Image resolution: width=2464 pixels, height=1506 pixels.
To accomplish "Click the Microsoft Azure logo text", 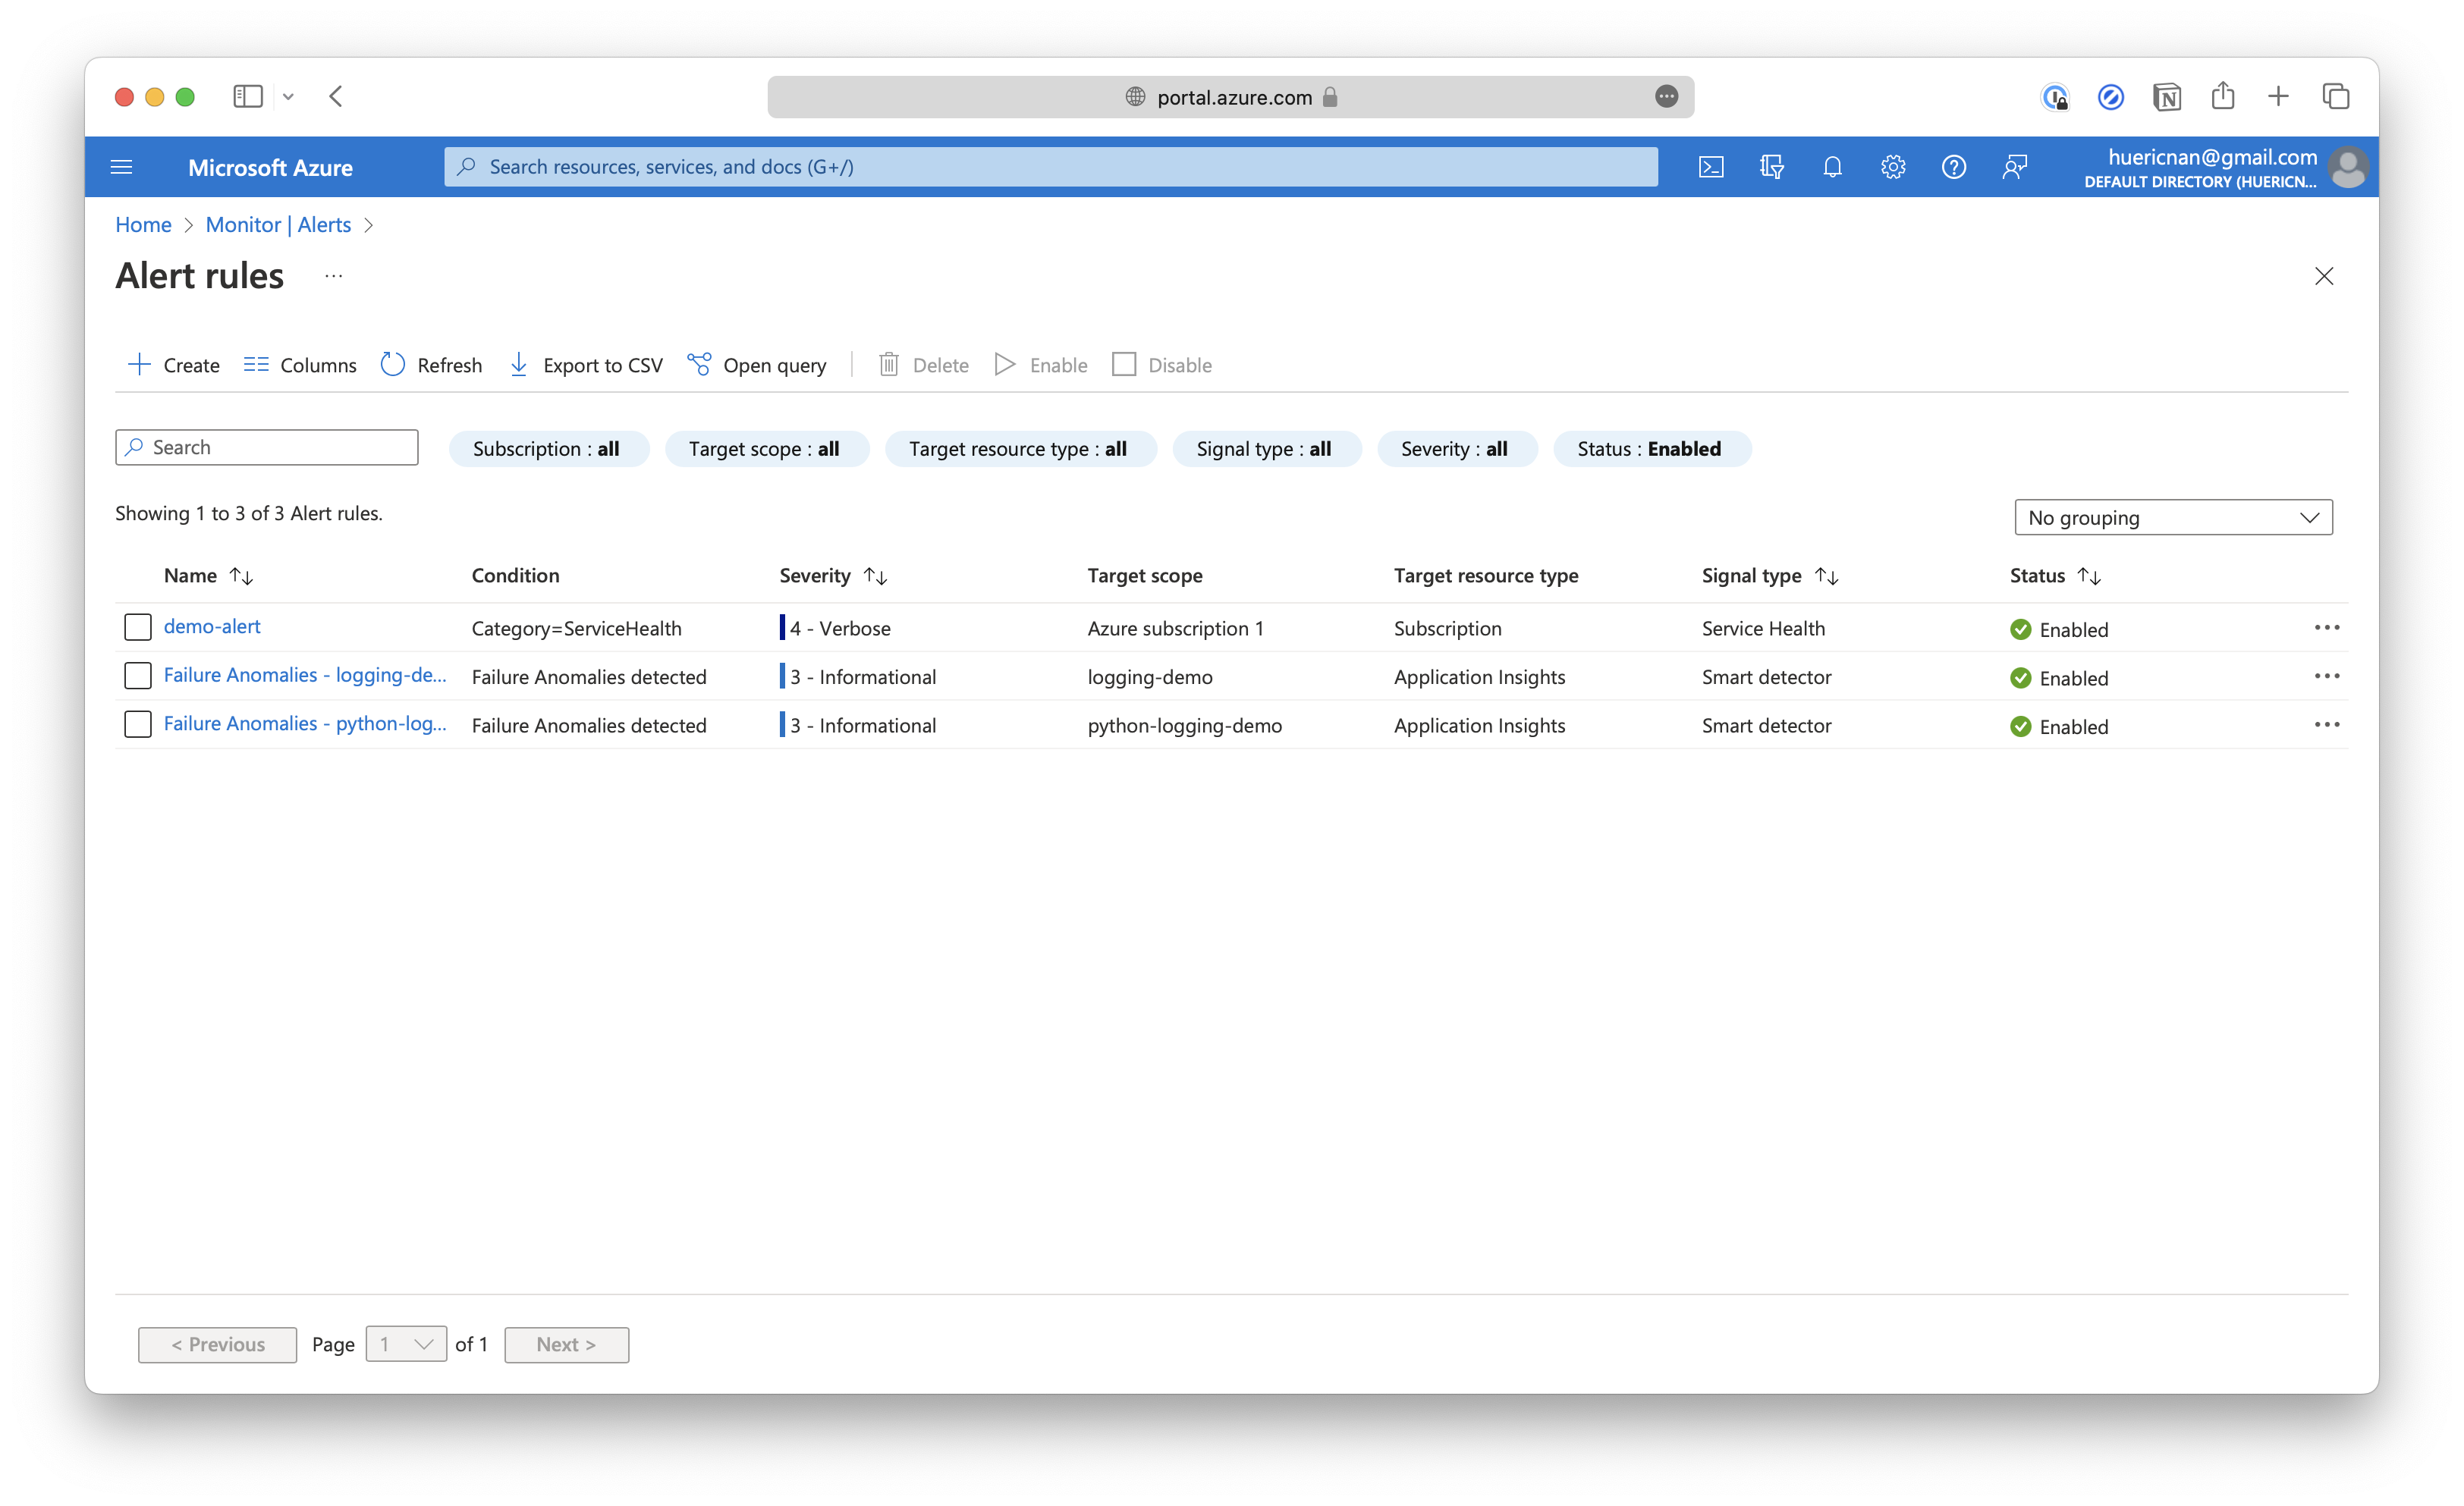I will (x=270, y=168).
